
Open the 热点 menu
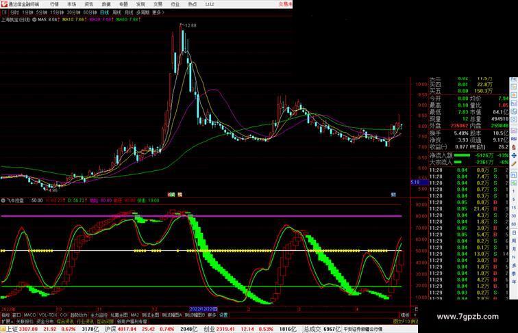[193, 4]
